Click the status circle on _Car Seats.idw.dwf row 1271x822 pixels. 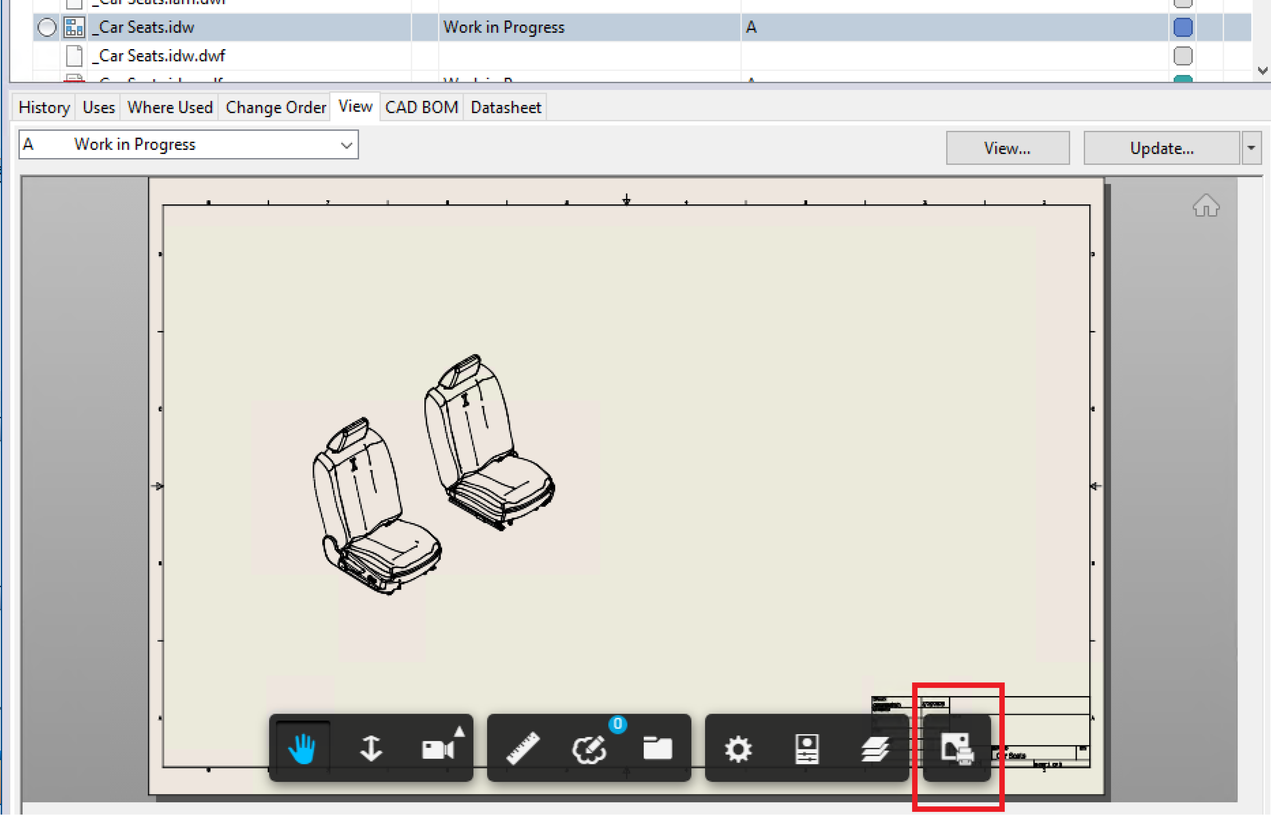(x=1183, y=56)
